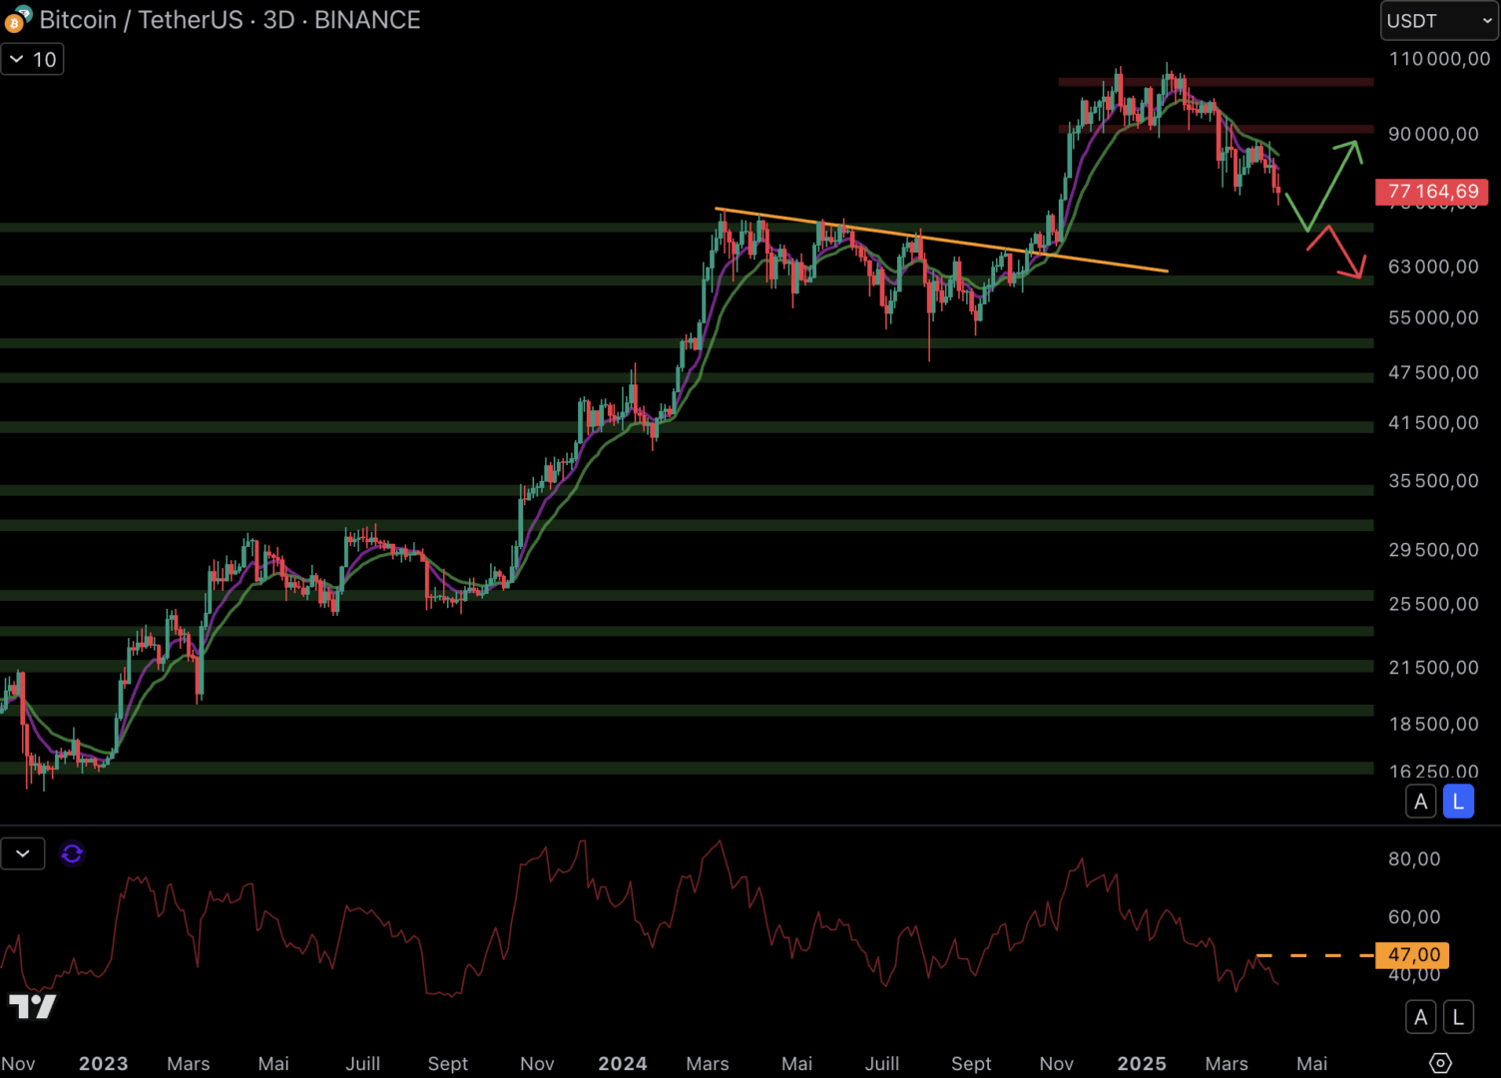This screenshot has width=1501, height=1078.
Task: Click the 21 500,00 price axis label
Action: click(x=1433, y=668)
